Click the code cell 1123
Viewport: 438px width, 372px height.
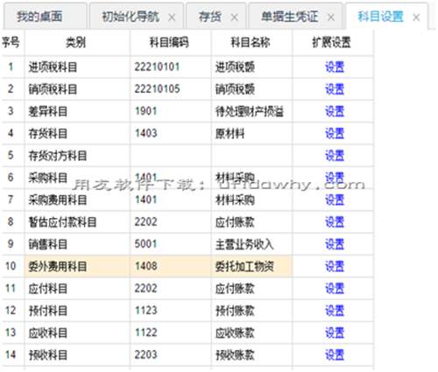pyautogui.click(x=171, y=311)
